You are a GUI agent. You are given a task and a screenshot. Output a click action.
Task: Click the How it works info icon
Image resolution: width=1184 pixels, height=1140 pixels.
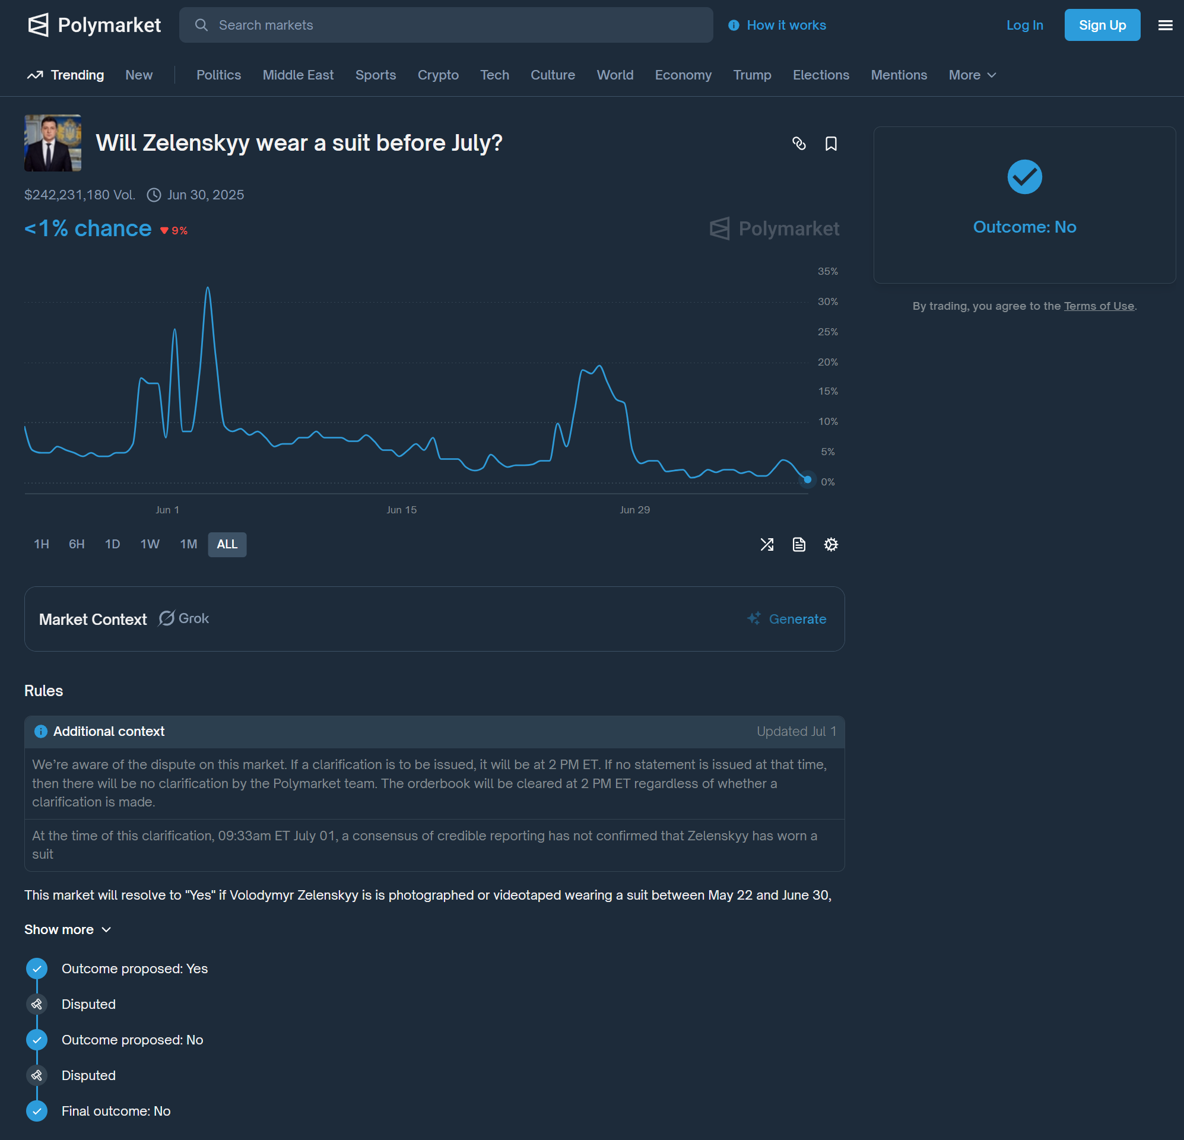point(734,25)
